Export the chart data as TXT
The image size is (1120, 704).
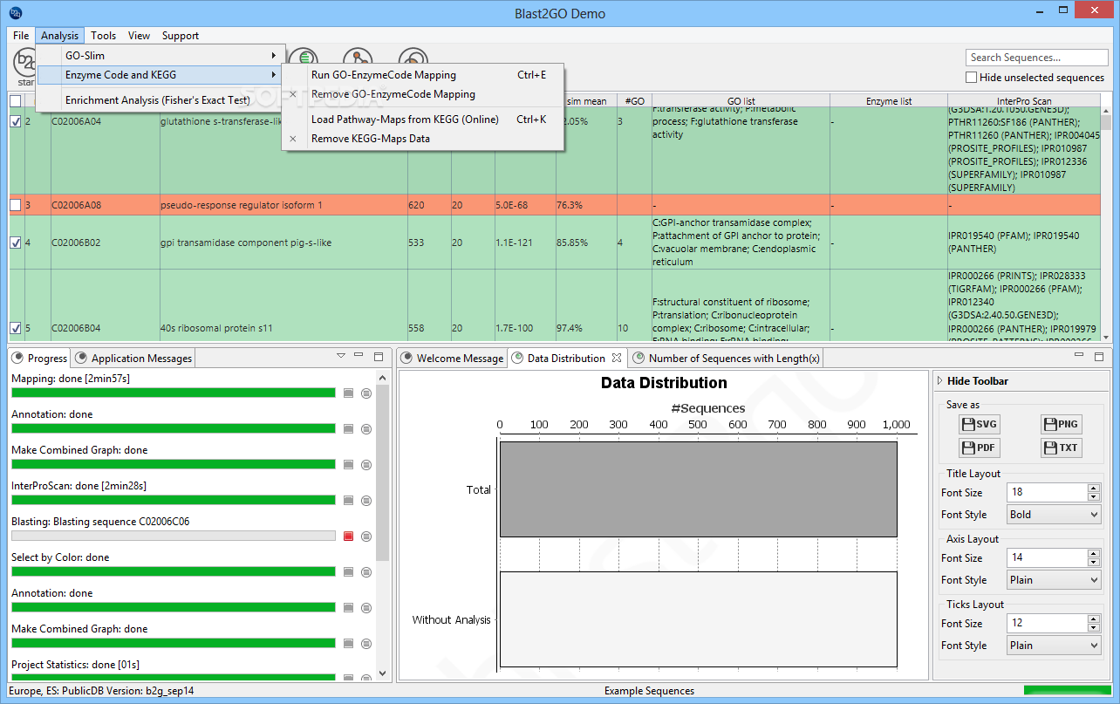pyautogui.click(x=1060, y=448)
